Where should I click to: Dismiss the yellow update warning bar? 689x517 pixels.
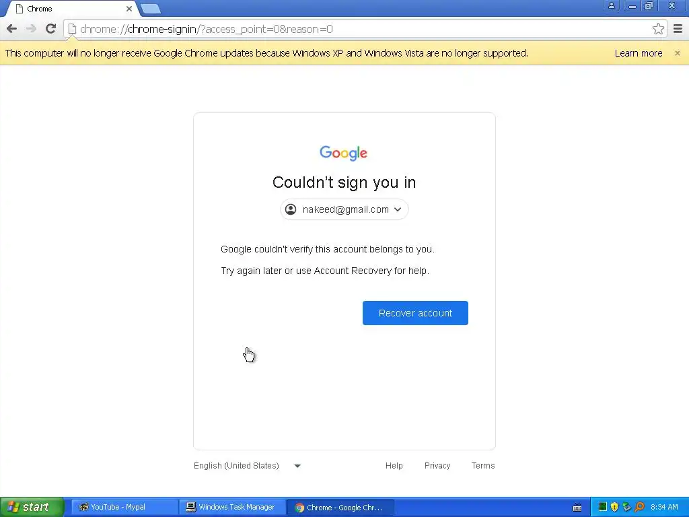point(677,53)
